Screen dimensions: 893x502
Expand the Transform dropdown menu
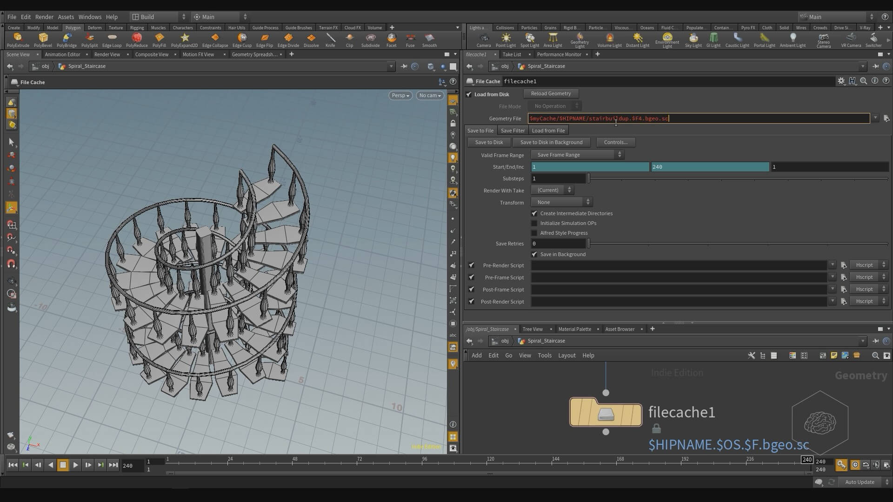[x=562, y=202]
